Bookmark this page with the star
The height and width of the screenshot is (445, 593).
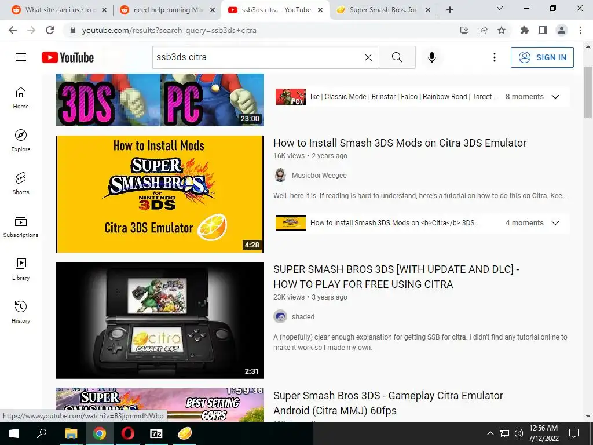point(502,30)
